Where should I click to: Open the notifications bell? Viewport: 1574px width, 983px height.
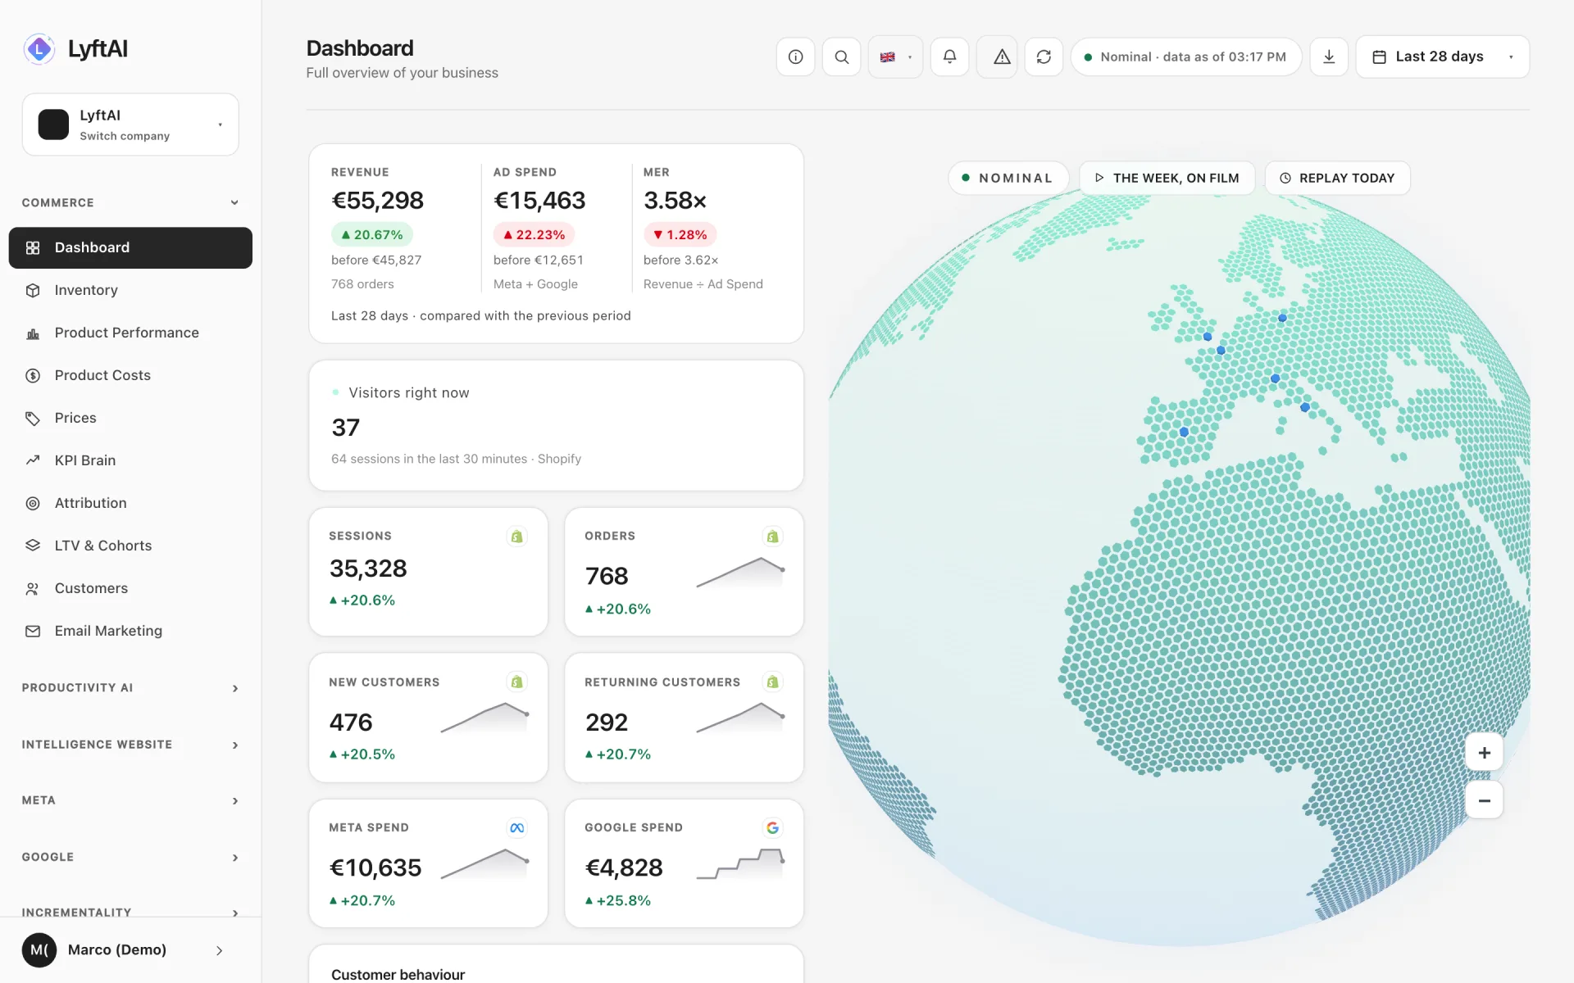coord(949,57)
